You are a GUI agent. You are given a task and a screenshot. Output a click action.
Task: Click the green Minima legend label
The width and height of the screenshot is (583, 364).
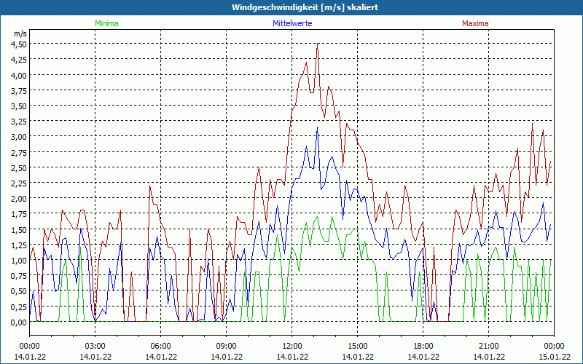106,23
